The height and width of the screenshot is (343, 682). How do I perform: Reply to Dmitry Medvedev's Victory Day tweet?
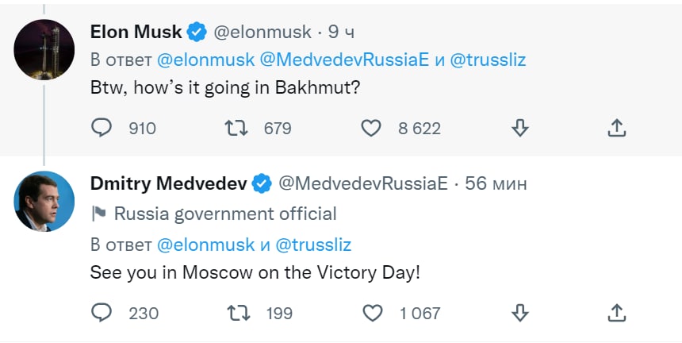[102, 313]
